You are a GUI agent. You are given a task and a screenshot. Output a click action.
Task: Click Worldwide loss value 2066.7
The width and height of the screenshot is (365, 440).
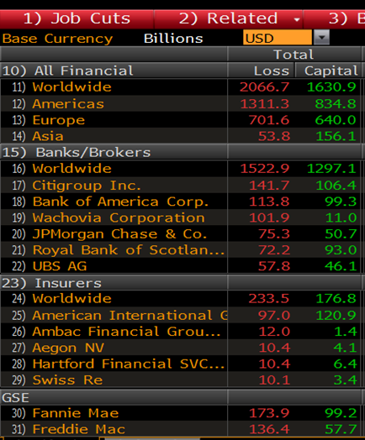pos(264,87)
